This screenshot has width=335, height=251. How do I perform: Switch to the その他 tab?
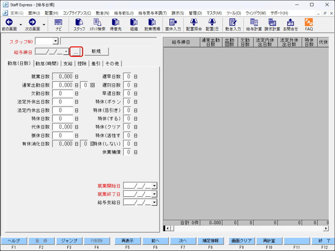(113, 64)
